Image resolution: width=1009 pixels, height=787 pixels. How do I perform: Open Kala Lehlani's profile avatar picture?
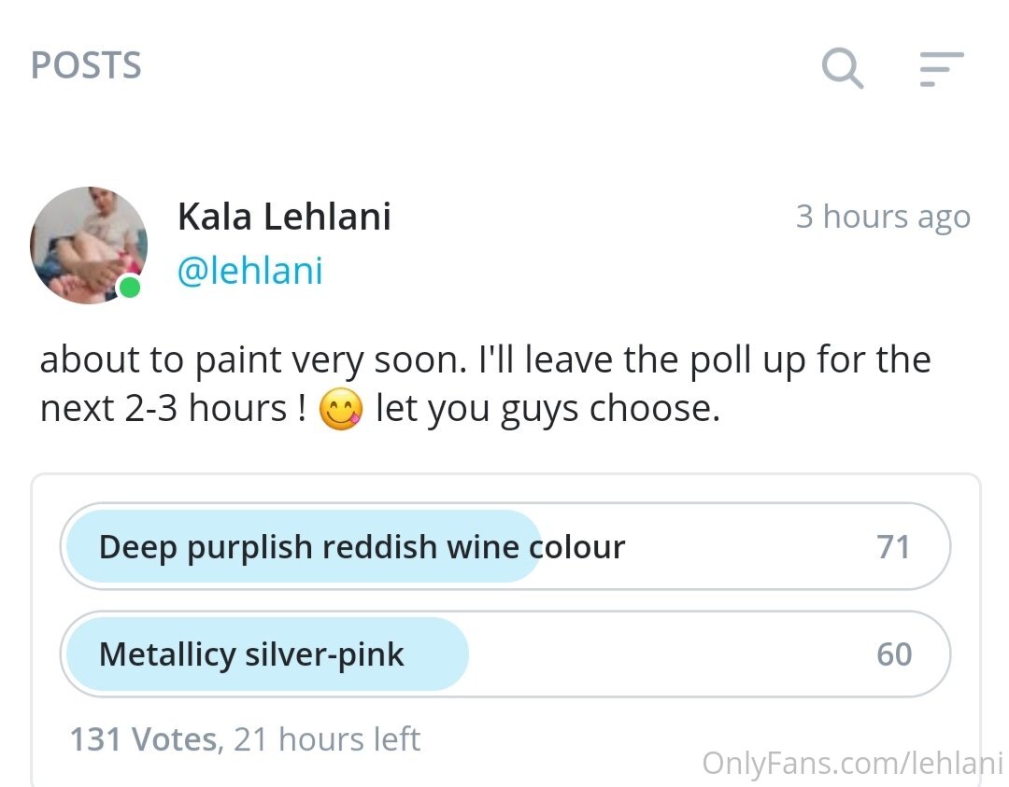89,245
